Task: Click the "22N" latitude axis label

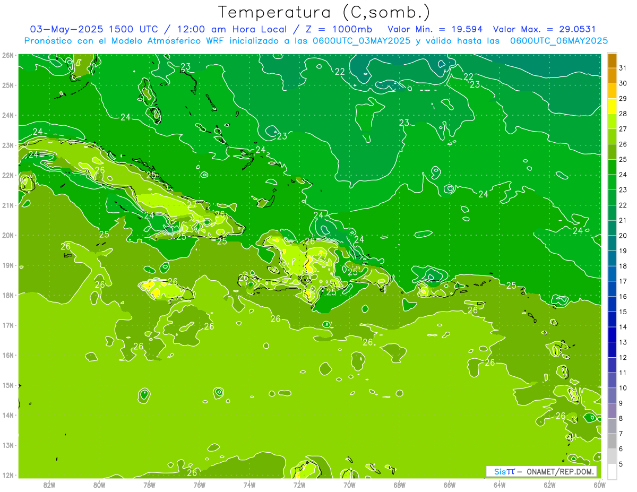Action: 7,175
